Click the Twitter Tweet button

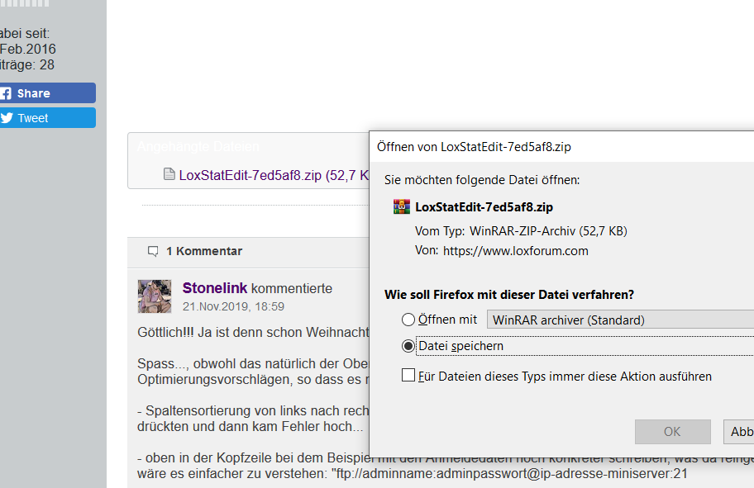pyautogui.click(x=47, y=118)
